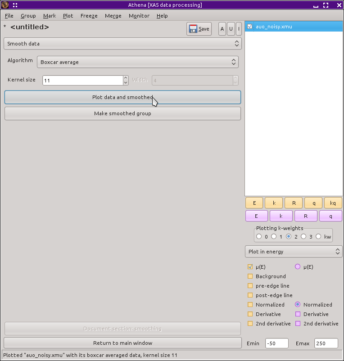This screenshot has width=344, height=361.
Task: Open the Help menu
Action: pos(162,16)
